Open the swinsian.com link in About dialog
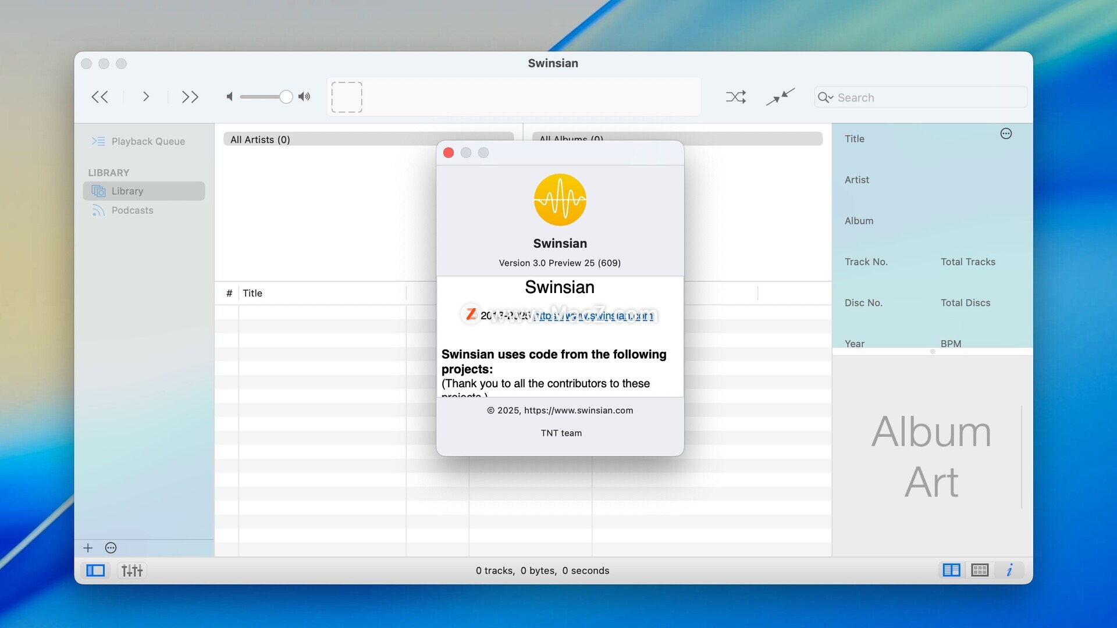Screen dimensions: 1117x628 point(593,316)
